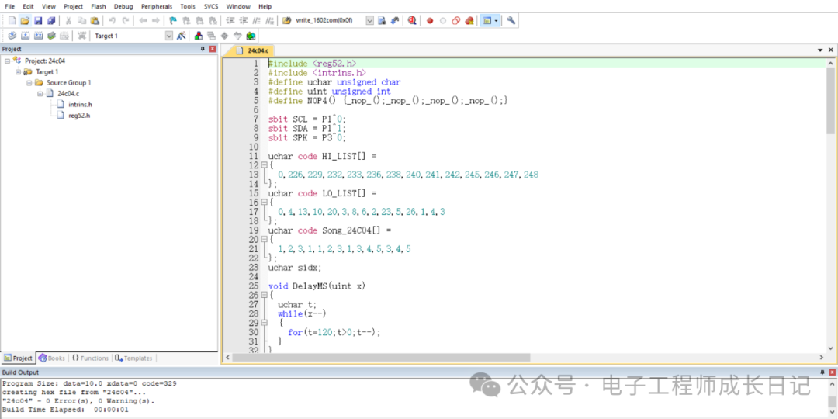Collapse the HI_LIST code fold marker

[x=264, y=165]
